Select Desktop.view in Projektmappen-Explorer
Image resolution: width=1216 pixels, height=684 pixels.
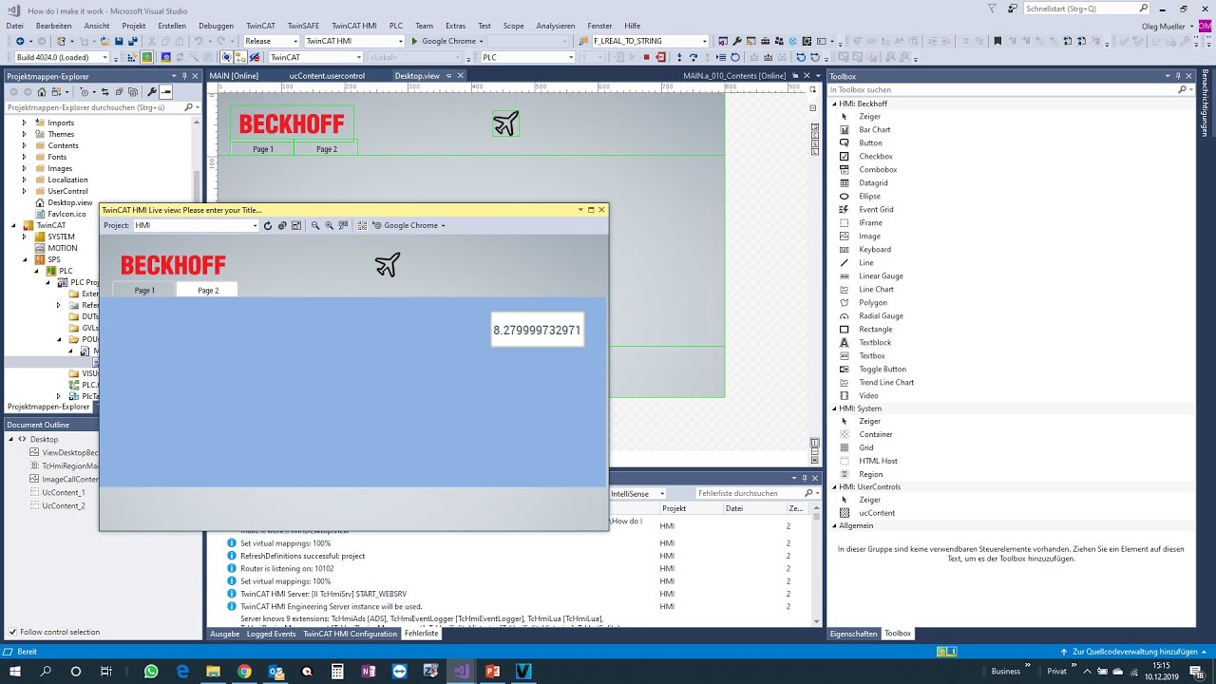click(x=70, y=202)
